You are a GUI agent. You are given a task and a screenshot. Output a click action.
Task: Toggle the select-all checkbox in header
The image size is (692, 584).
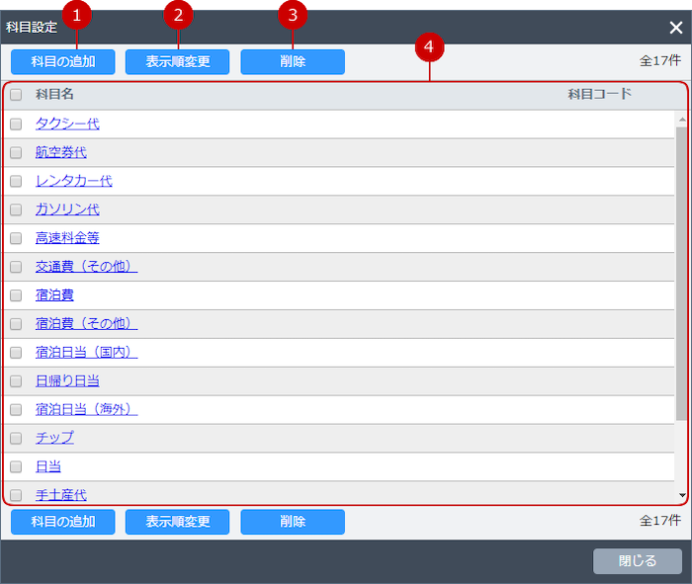(16, 96)
